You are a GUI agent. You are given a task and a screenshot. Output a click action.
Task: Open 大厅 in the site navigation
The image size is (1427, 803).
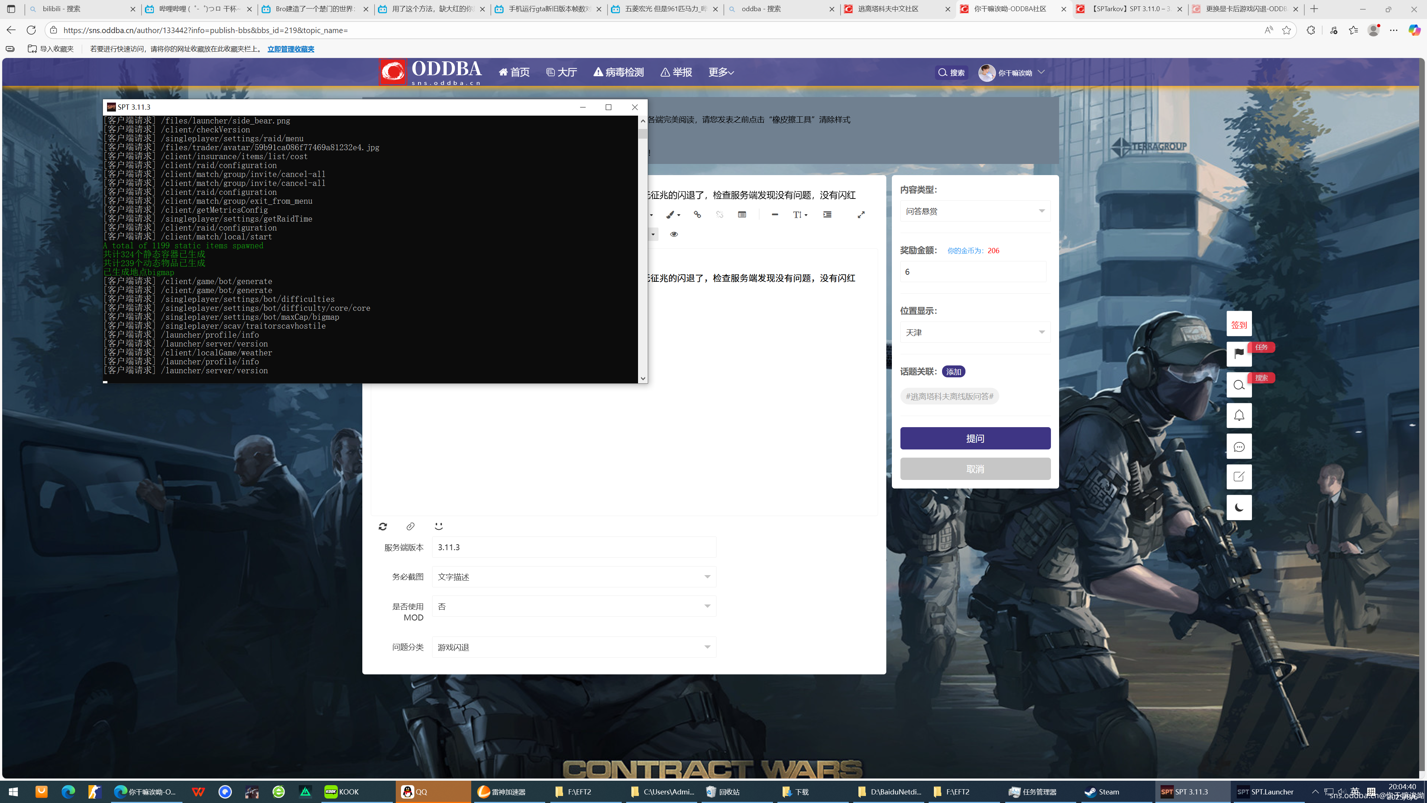coord(561,72)
